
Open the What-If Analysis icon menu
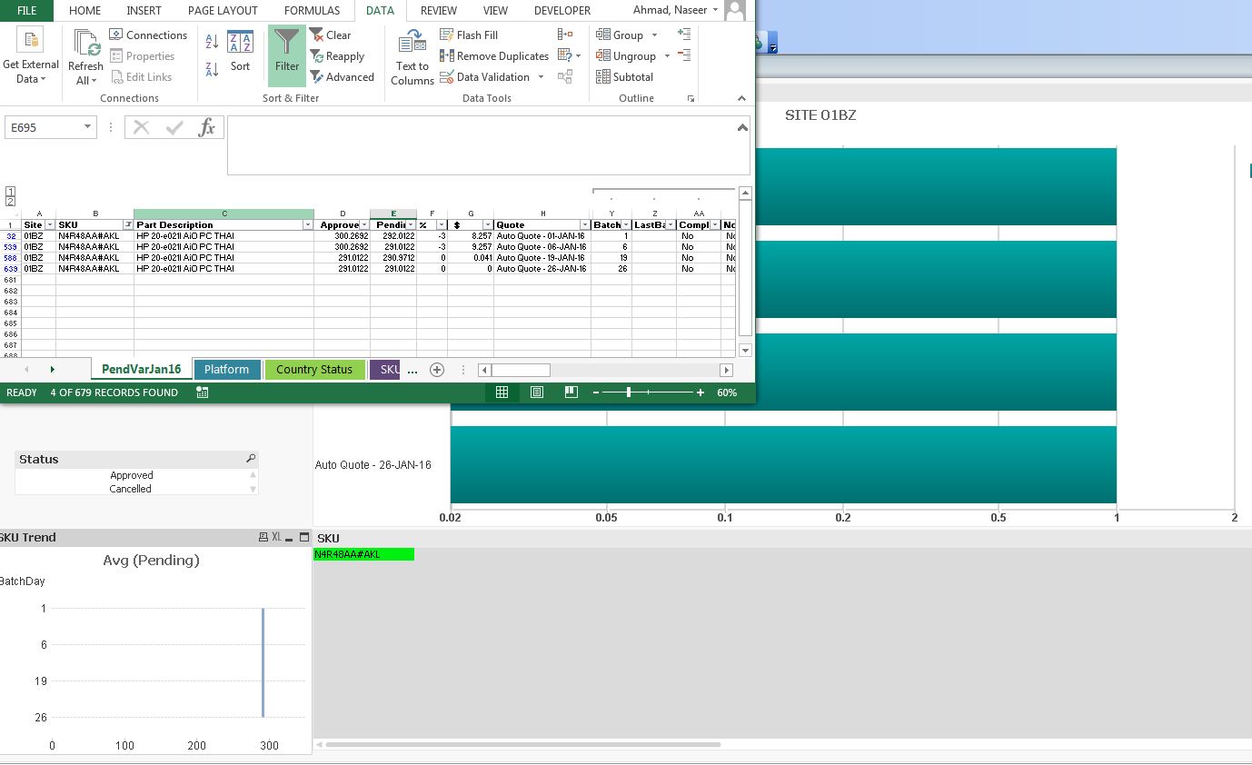pos(564,55)
